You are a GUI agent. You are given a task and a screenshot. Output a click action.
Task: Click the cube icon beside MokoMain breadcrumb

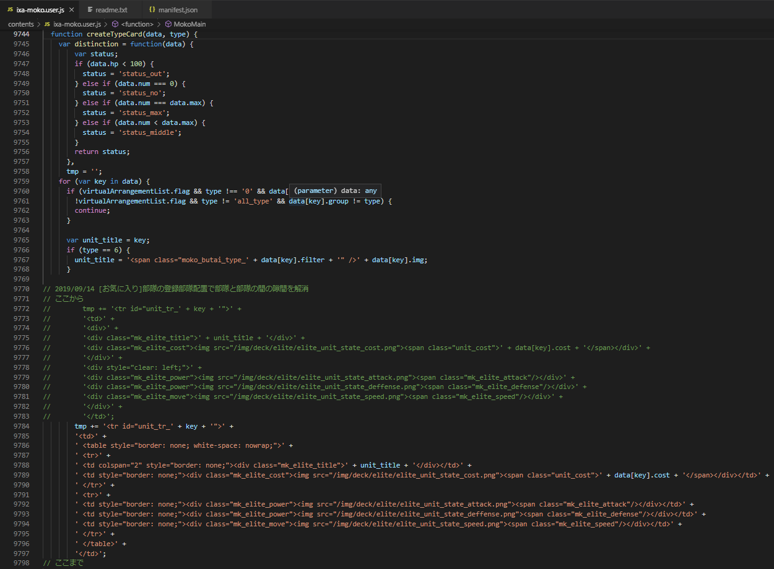[168, 24]
